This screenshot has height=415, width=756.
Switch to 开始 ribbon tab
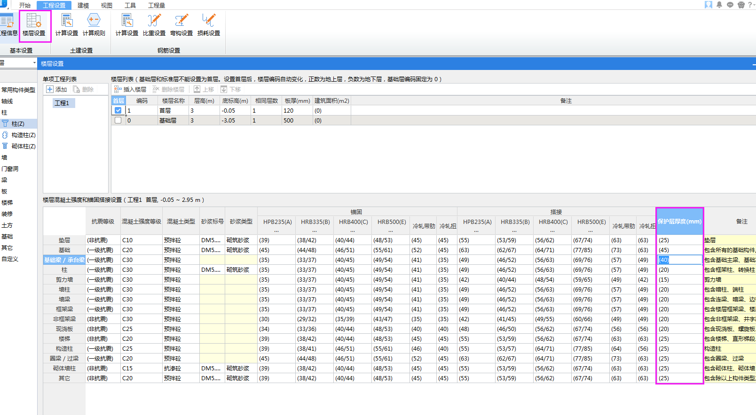click(x=25, y=5)
